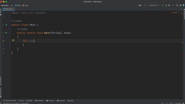
Task: Go to previous highlighted error arrow
Action: [179, 12]
